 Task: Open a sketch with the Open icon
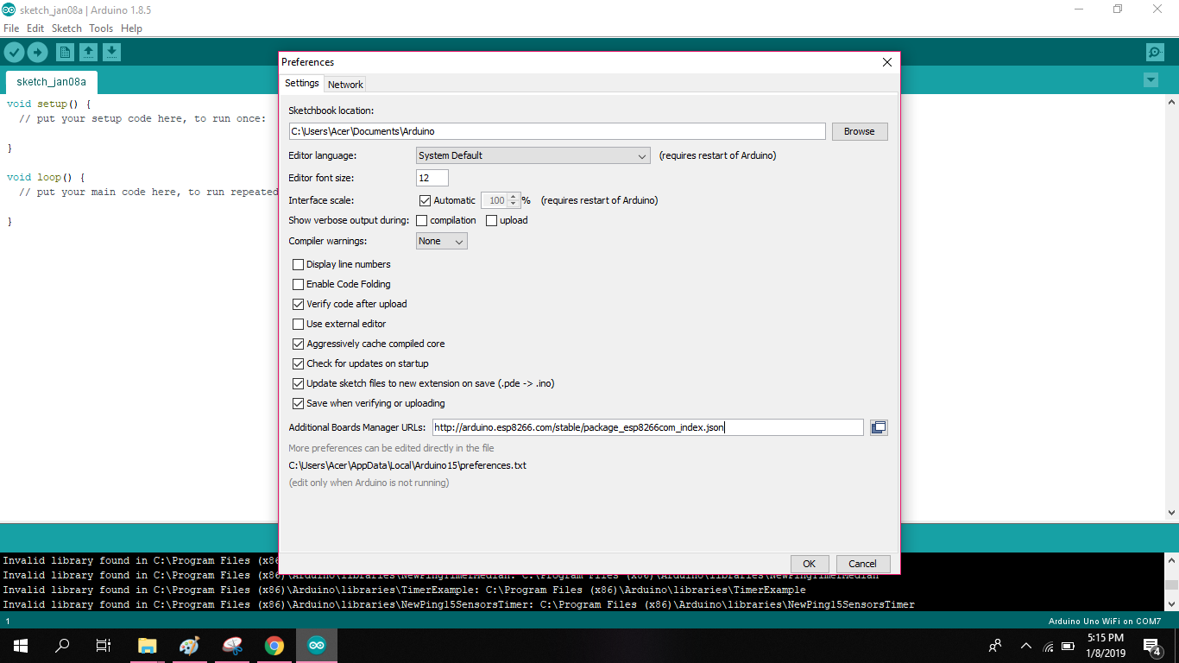pos(88,53)
